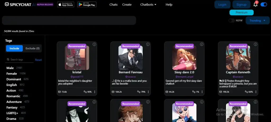Reset the tag filters
Screen dimensions: 271x122
point(38,60)
